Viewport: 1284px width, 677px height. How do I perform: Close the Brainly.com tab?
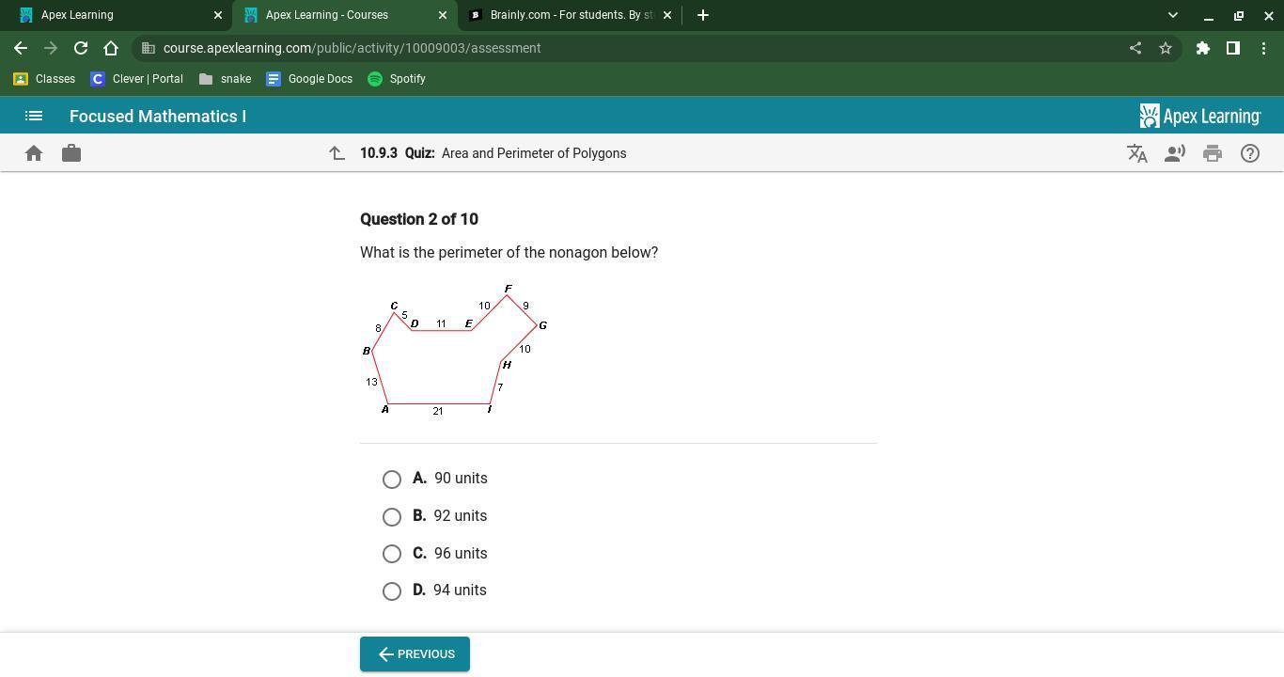(667, 15)
